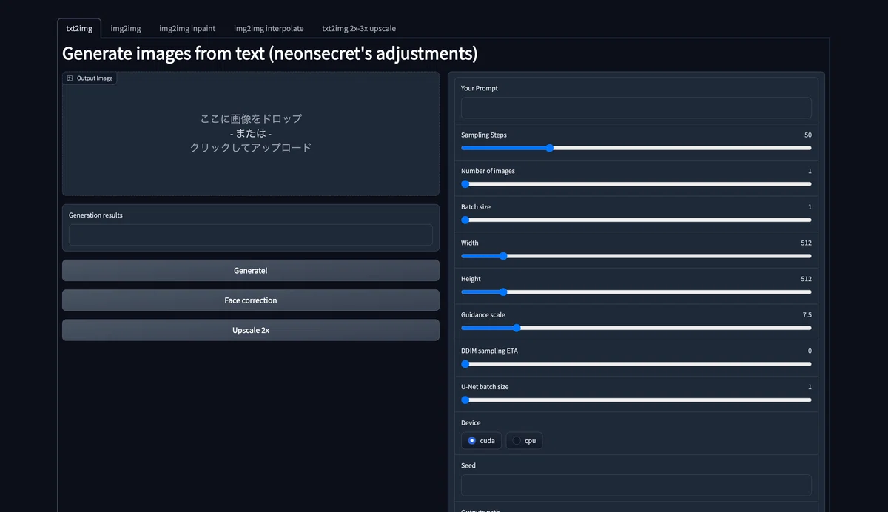The image size is (888, 512).
Task: Select the cpu device radio button
Action: pyautogui.click(x=524, y=441)
